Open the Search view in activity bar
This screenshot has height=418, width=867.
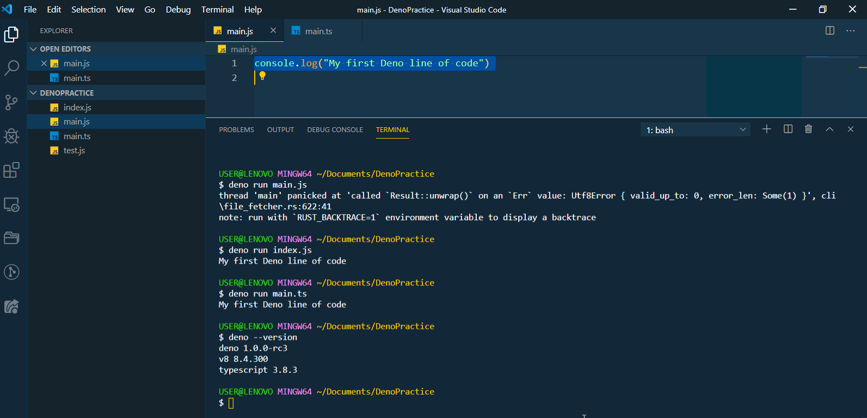[x=11, y=68]
